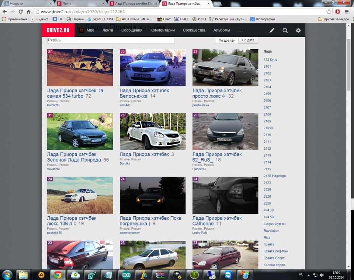Open the 62_RuS_ black Priora thumbnail
Viewport: 354px width, 280px height.
pos(225,132)
